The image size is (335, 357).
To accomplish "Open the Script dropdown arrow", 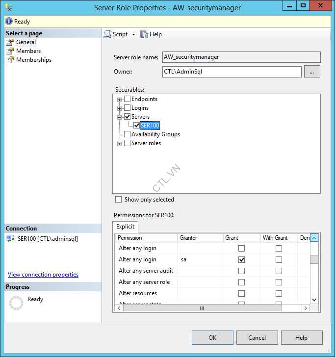I will pos(133,35).
